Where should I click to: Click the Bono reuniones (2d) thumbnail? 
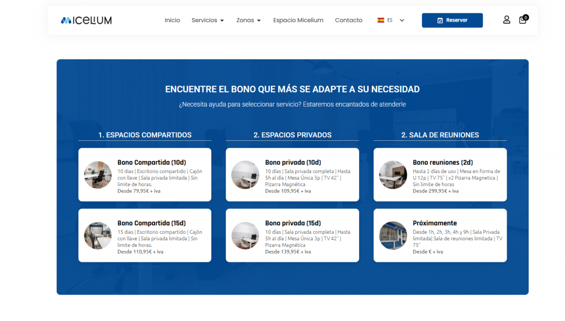(x=393, y=175)
